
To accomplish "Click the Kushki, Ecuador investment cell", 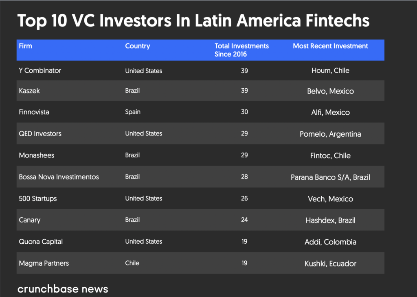I will click(330, 264).
